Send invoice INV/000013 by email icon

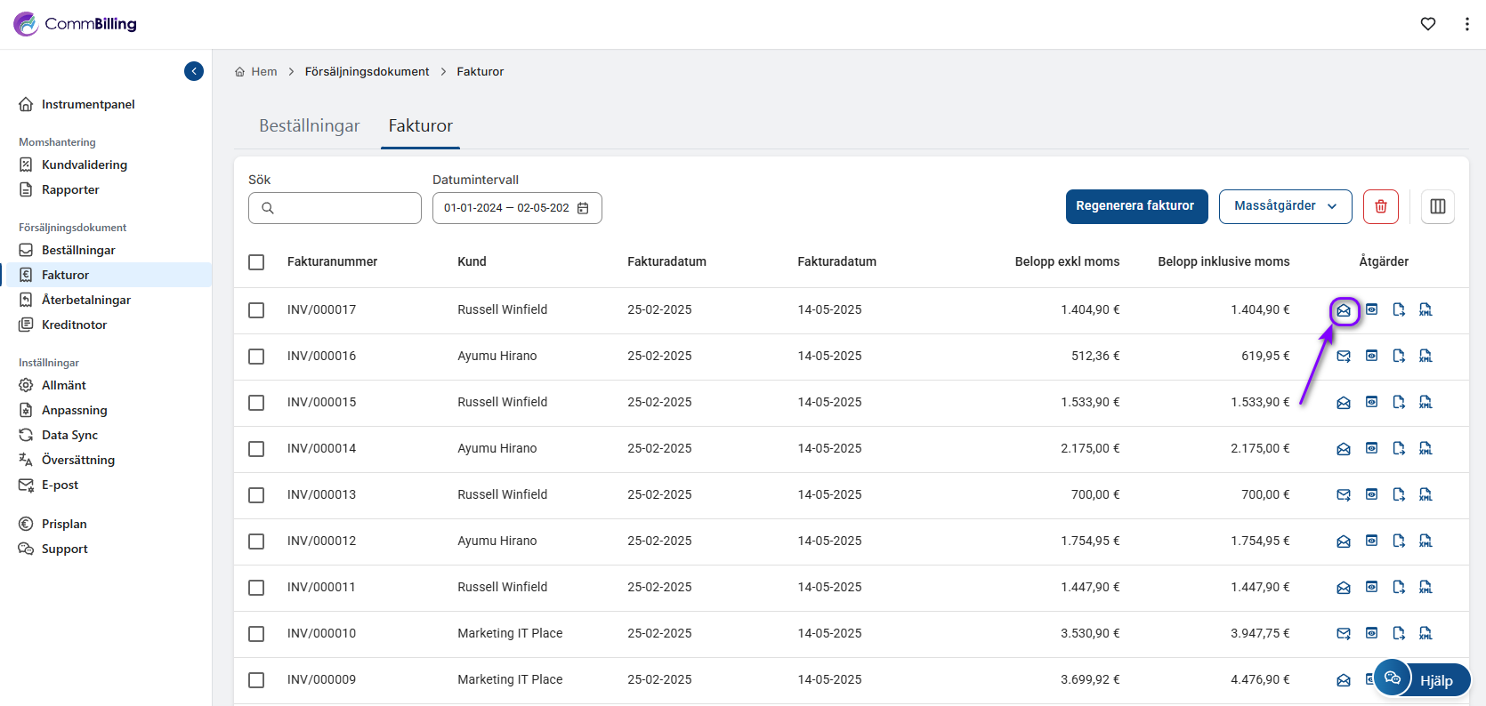click(1344, 494)
